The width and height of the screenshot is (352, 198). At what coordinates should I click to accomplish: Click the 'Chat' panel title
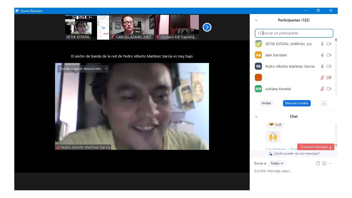(294, 116)
